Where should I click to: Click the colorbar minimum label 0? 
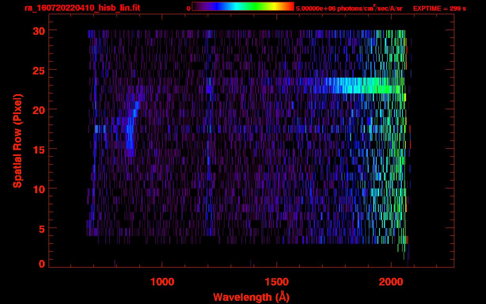coord(188,8)
